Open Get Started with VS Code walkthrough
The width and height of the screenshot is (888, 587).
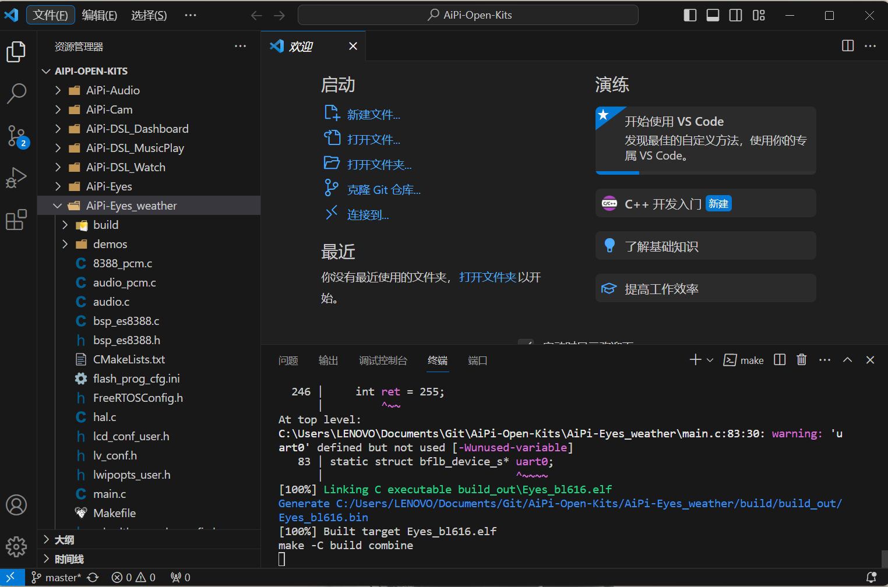coord(706,140)
